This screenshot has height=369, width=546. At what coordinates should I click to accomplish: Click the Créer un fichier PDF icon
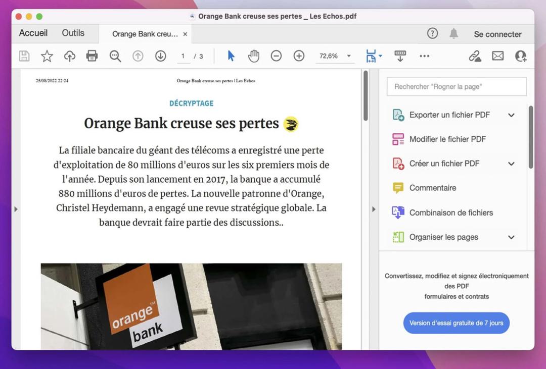pyautogui.click(x=398, y=164)
